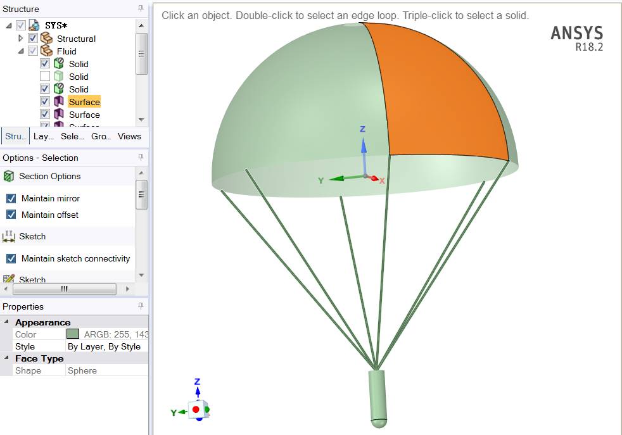Collapse the SYS* tree node
622x435 pixels.
pos(9,26)
